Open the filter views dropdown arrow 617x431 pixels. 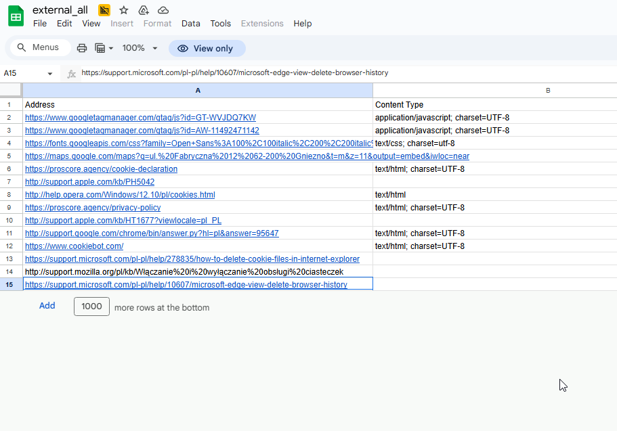[111, 48]
